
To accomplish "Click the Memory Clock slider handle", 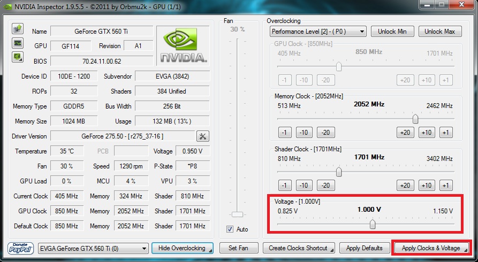I will pos(415,119).
